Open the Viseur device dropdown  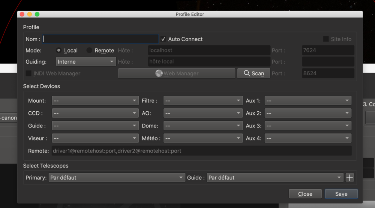pos(95,138)
